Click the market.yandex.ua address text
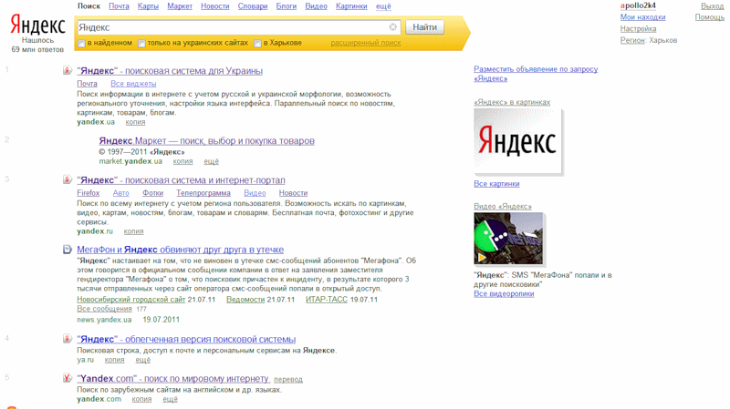 click(130, 161)
